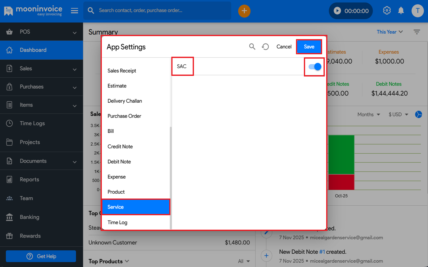Cancel the App Settings dialog

284,47
